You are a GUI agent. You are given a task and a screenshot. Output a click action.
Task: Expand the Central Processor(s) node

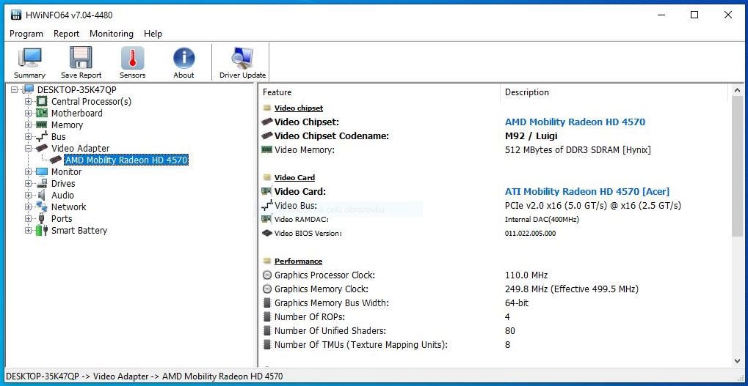pyautogui.click(x=29, y=102)
